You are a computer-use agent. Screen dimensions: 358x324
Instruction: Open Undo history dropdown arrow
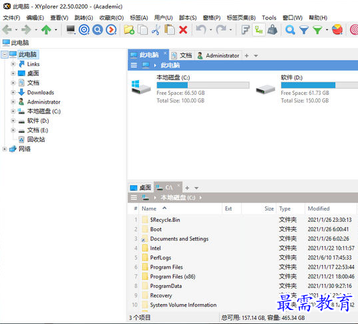(211, 29)
